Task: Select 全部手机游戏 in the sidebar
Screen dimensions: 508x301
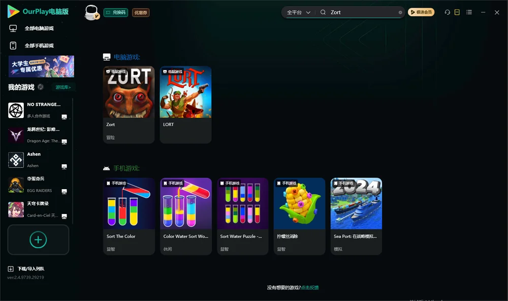Action: click(x=39, y=45)
